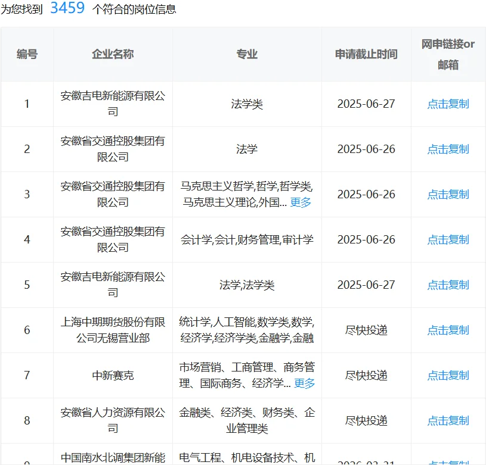Click the 专业 column header
The width and height of the screenshot is (486, 465).
[x=247, y=54]
